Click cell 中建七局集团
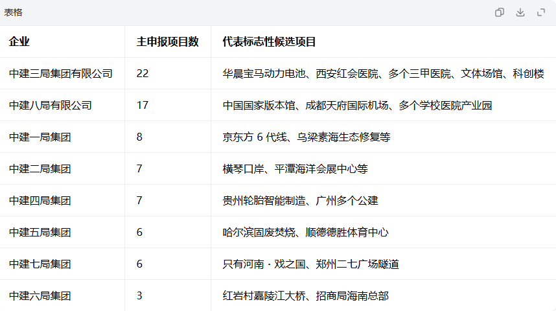 [40, 264]
